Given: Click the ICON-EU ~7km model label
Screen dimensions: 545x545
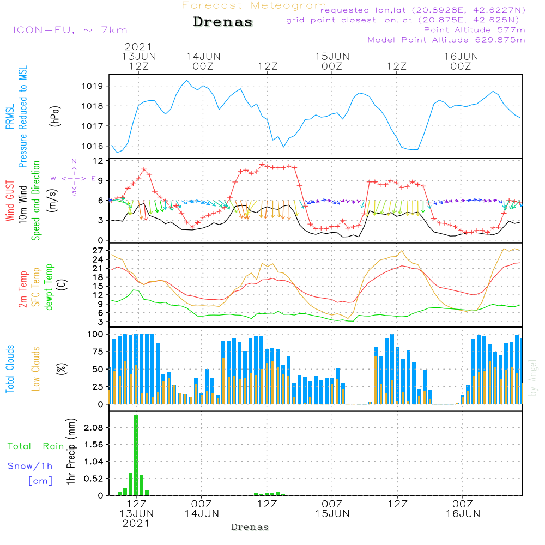Looking at the screenshot, I should tap(70, 30).
